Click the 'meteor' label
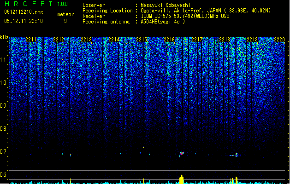The width and height of the screenshot is (290, 184). coord(65,14)
